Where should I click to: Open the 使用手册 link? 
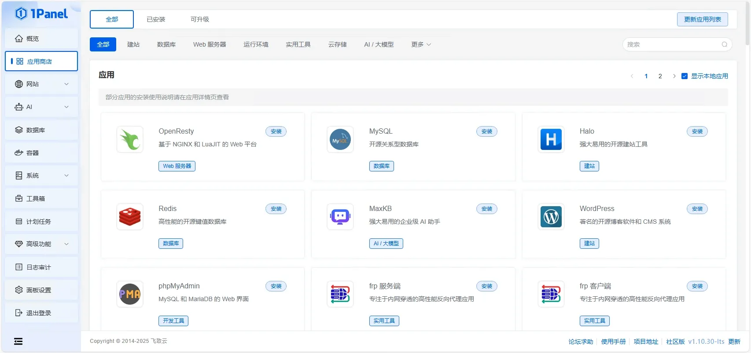tap(613, 342)
